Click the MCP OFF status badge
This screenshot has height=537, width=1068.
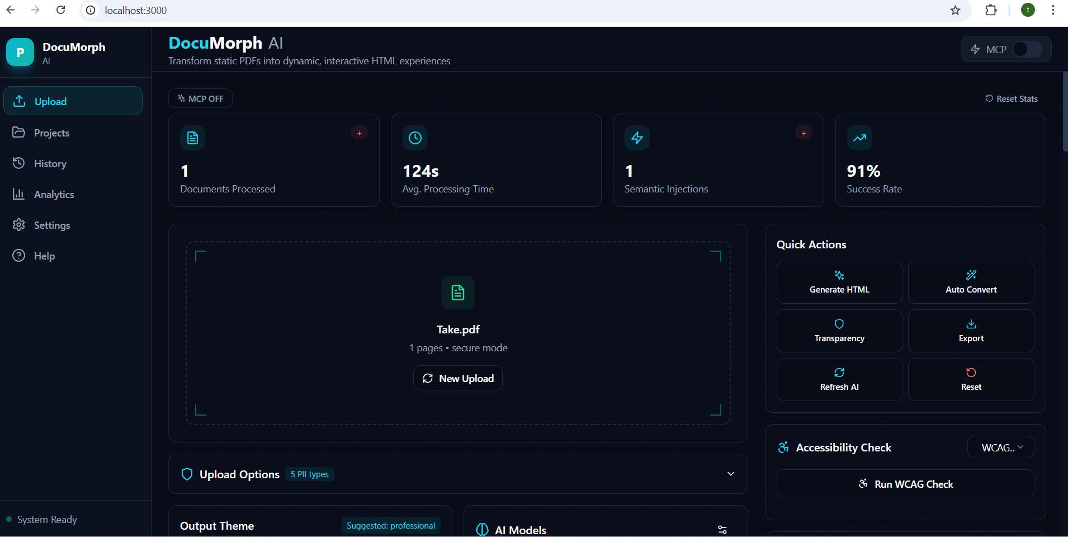(200, 98)
